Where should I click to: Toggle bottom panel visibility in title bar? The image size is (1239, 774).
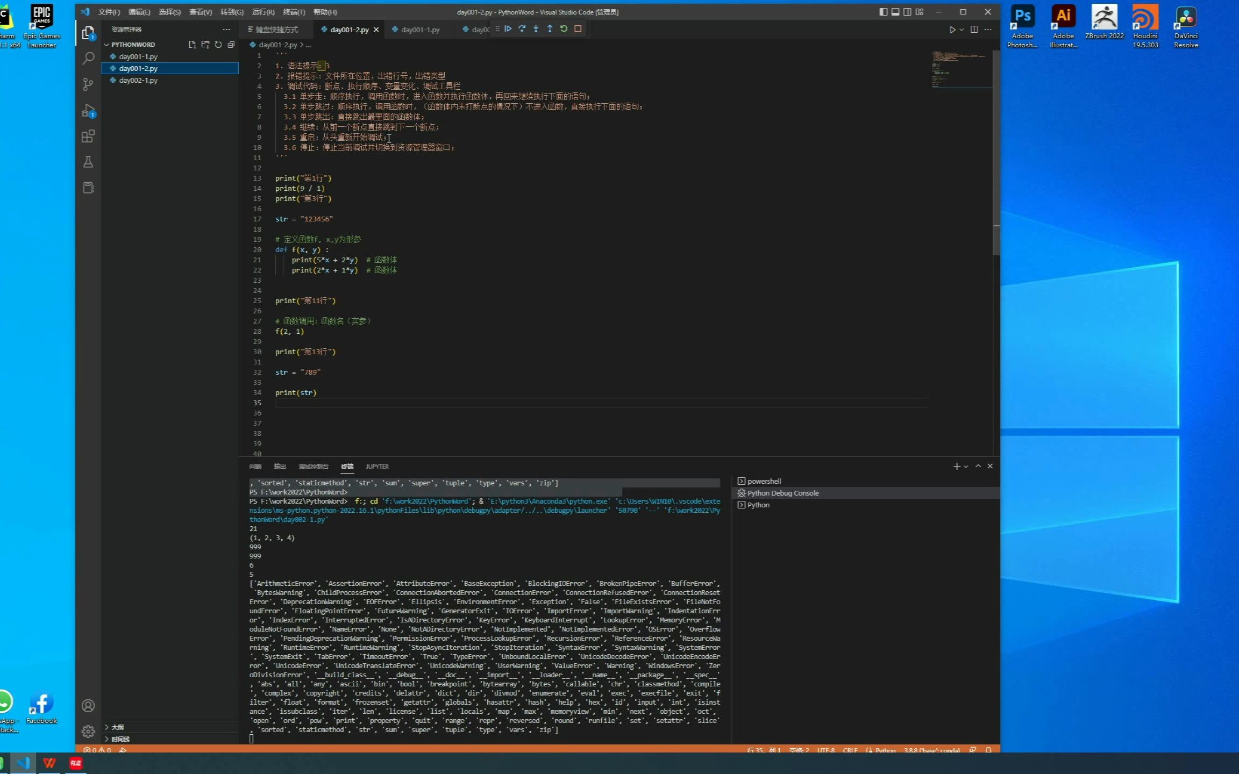[x=895, y=12]
